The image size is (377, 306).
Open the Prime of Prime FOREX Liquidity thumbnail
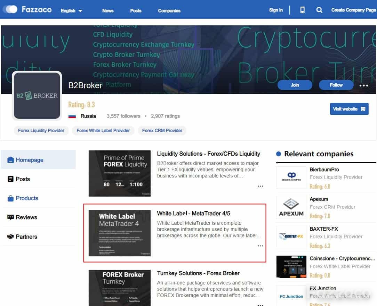coord(120,173)
